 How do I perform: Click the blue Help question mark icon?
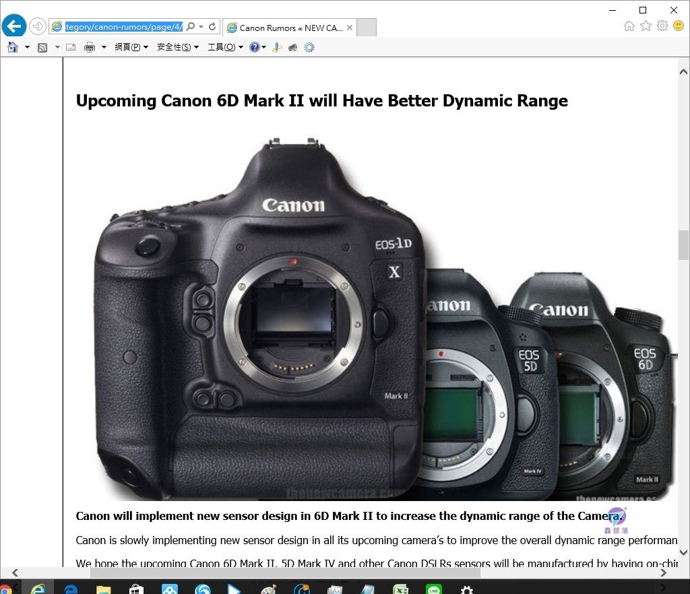(254, 47)
